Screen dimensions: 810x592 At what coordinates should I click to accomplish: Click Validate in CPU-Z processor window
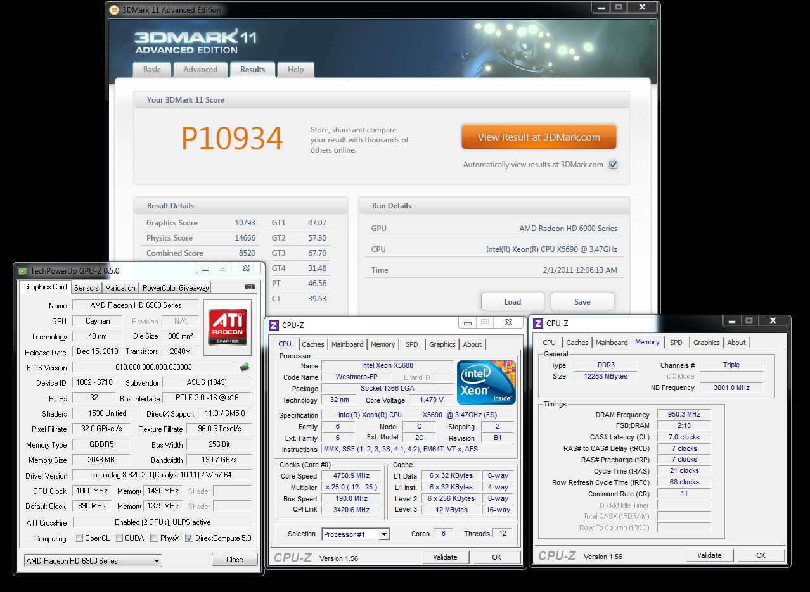pyautogui.click(x=445, y=557)
